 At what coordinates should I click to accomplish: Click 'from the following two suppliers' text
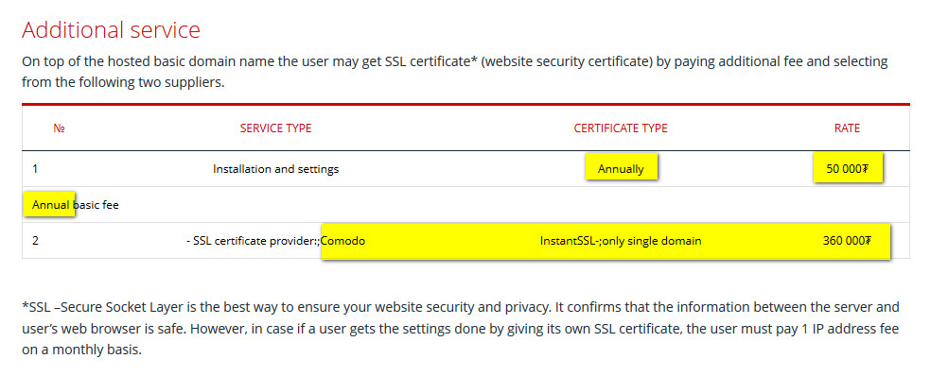coord(123,82)
